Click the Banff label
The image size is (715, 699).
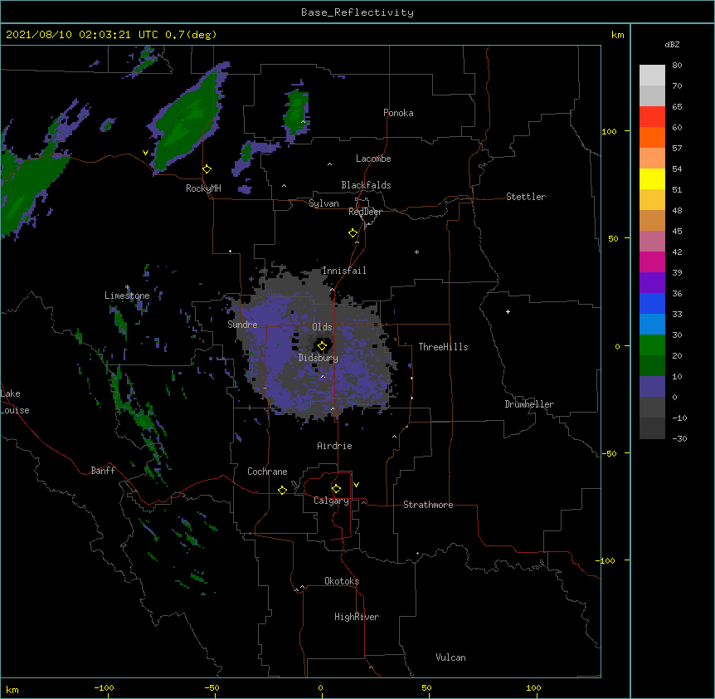[x=103, y=471]
